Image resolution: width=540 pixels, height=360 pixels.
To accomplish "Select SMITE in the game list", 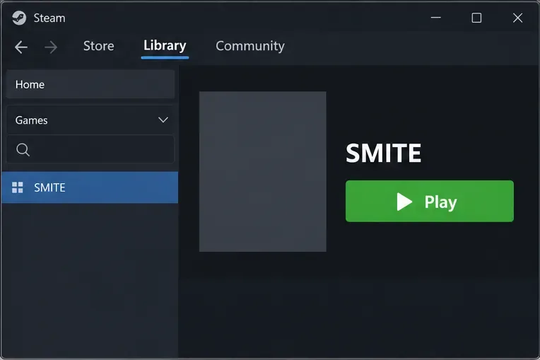I will pos(90,187).
